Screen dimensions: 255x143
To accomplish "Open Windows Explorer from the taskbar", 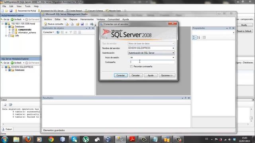I will tap(16, 139).
